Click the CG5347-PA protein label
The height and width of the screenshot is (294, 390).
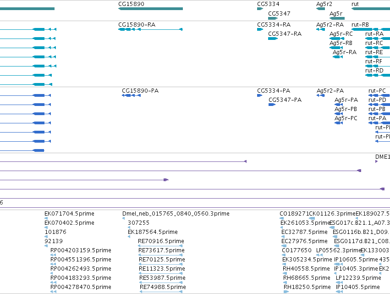(285, 100)
